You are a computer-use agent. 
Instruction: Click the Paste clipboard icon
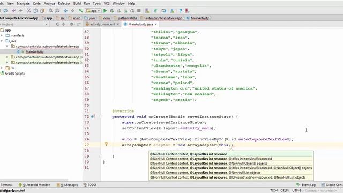[42, 11]
